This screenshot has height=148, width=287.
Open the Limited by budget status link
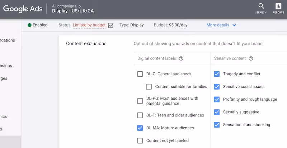[89, 25]
